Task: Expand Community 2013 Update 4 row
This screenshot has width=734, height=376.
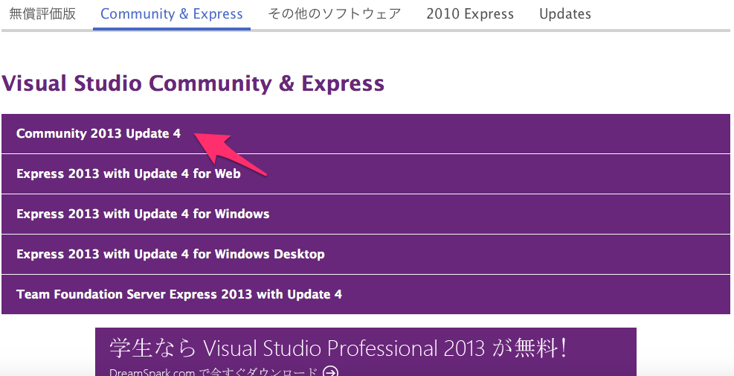Action: (366, 133)
